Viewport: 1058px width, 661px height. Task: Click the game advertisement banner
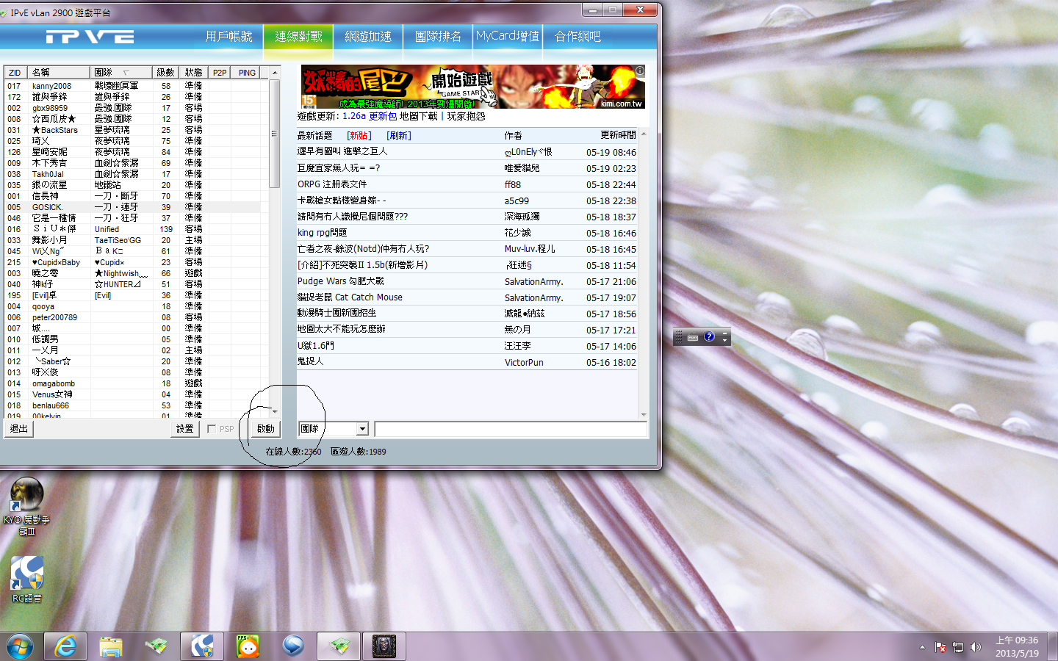(x=472, y=87)
